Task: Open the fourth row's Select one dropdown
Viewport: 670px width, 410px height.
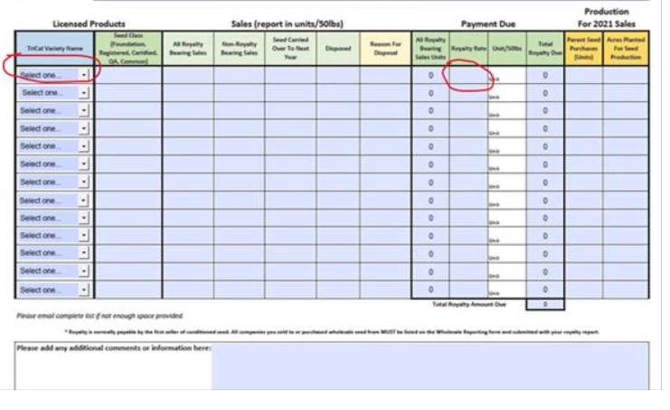Action: [54, 128]
